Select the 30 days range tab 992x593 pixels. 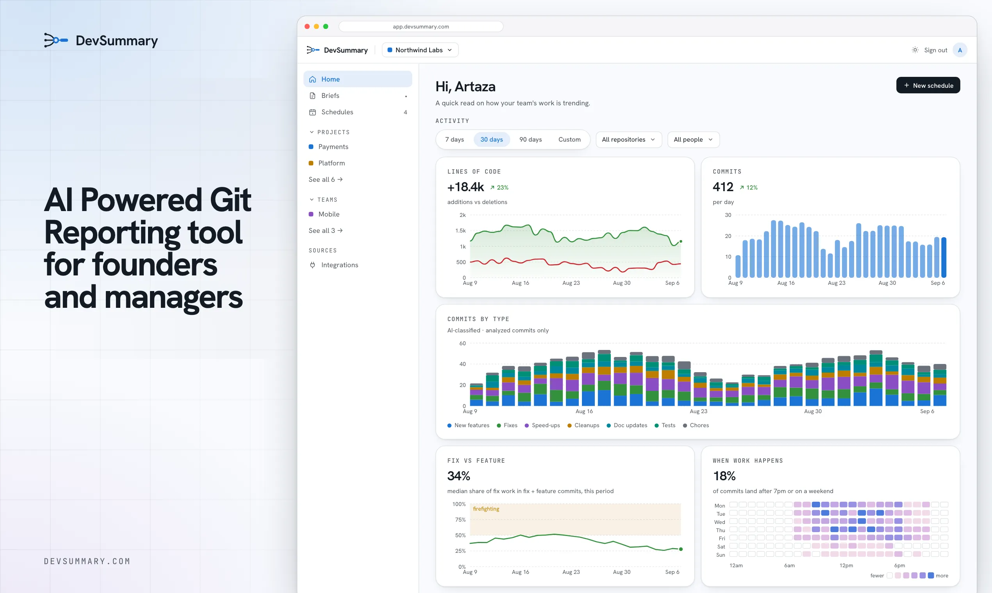[x=492, y=139]
